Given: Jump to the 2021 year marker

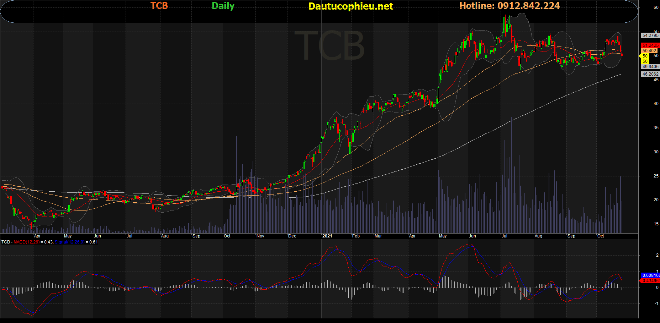Looking at the screenshot, I should [x=327, y=236].
